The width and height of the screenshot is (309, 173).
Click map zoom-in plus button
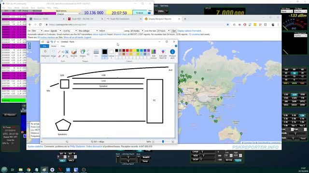click(x=29, y=44)
